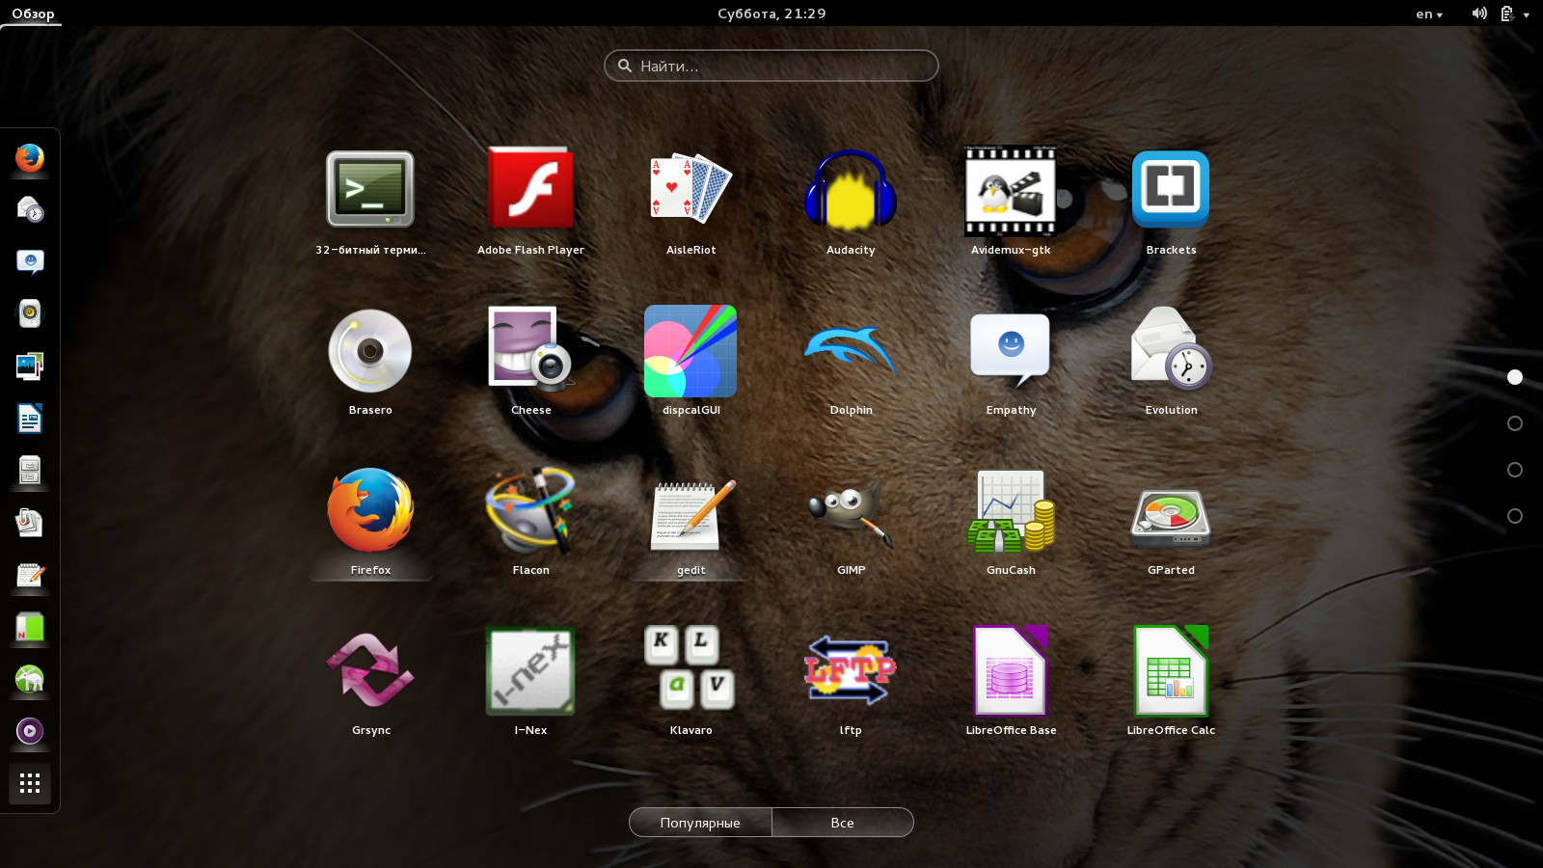Image resolution: width=1543 pixels, height=868 pixels.
Task: Launch the speaker music player in dock
Action: [30, 313]
